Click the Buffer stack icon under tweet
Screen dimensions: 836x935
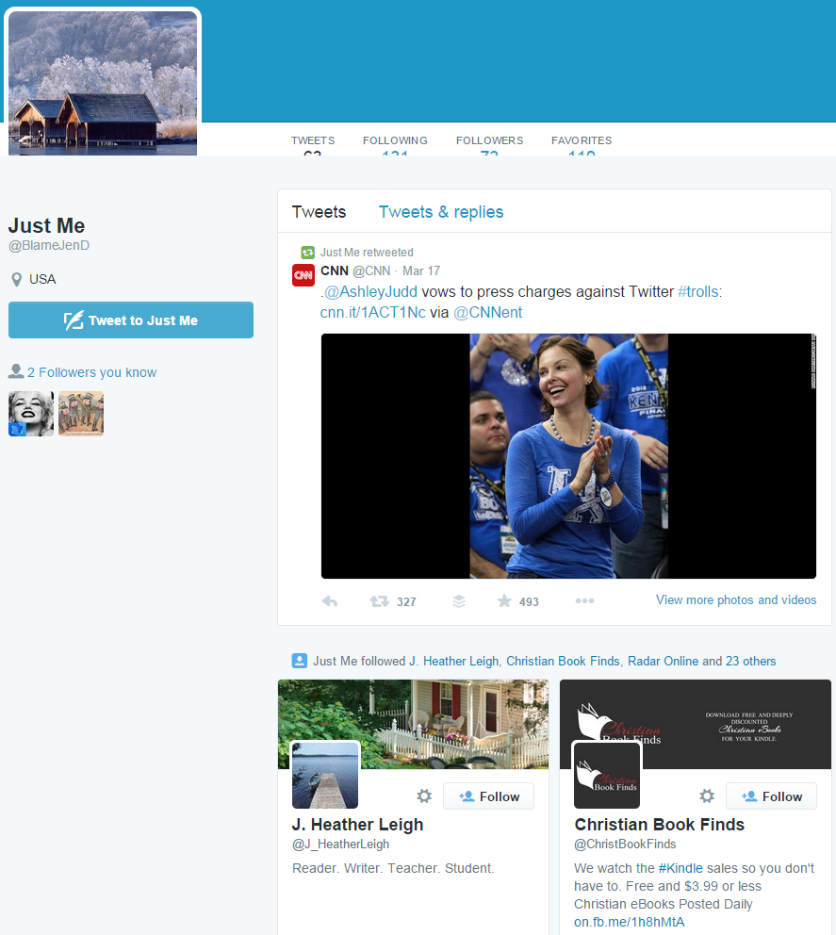pos(459,601)
